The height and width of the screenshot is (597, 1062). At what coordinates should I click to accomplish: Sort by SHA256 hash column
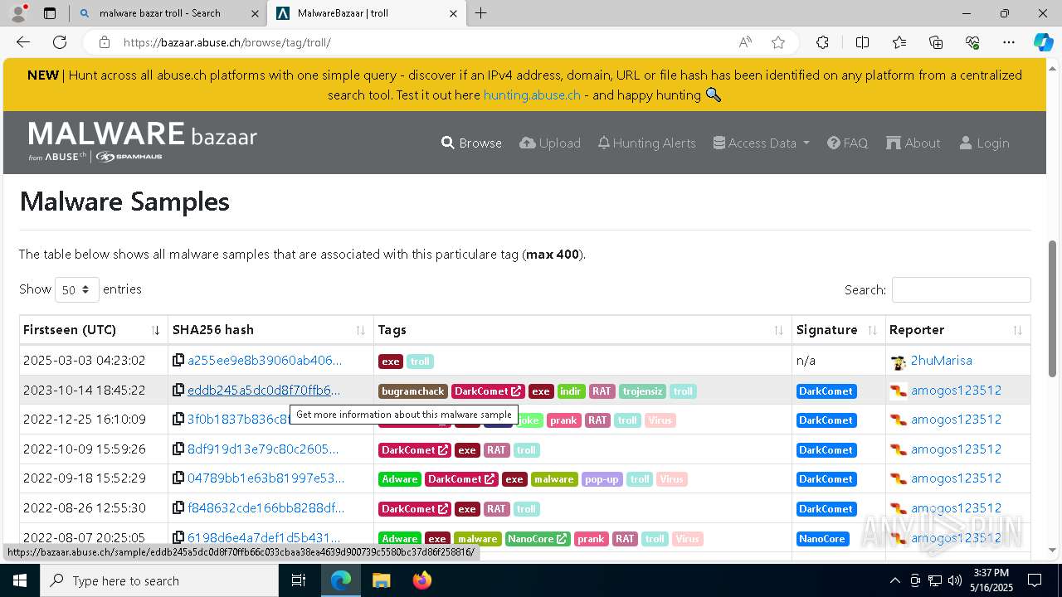coord(270,330)
